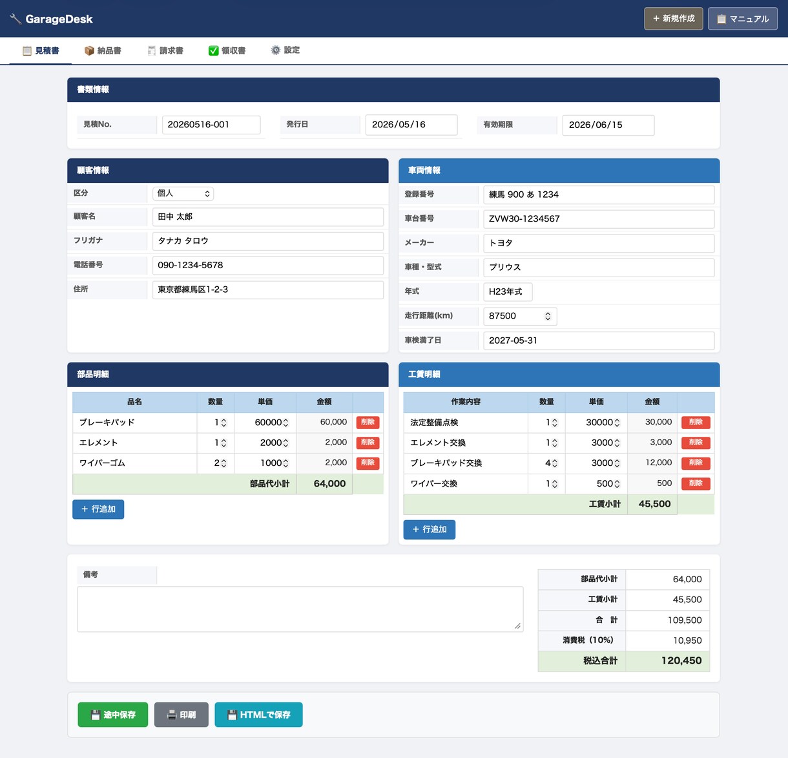Adjust quantity stepper for ブレーキパッド交換 row

554,463
